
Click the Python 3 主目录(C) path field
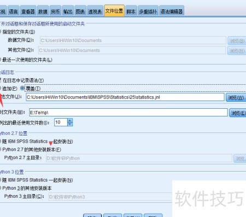(x=110, y=197)
